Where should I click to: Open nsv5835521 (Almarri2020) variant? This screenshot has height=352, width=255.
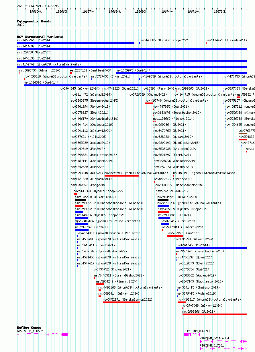pos(178,197)
